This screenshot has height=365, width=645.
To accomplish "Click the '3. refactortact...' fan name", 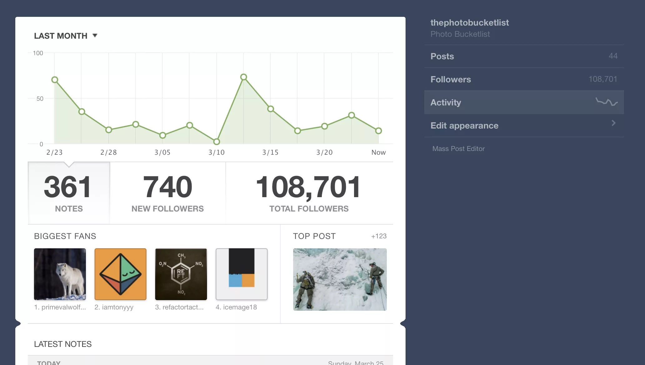I will pyautogui.click(x=179, y=307).
